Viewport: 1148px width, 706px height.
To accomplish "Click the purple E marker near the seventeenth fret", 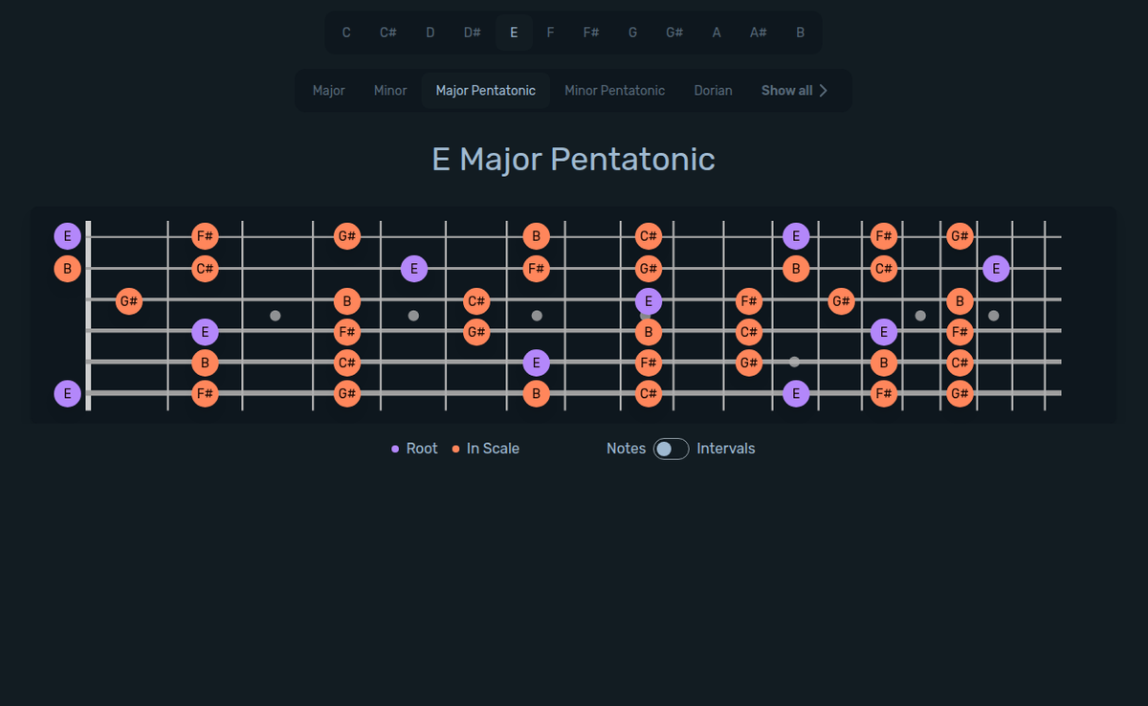I will click(996, 269).
